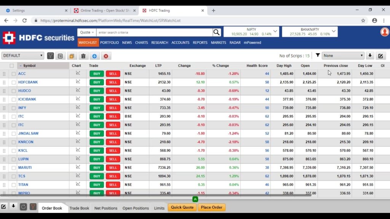
Task: Click the red remove icon
Action: pyautogui.click(x=106, y=56)
